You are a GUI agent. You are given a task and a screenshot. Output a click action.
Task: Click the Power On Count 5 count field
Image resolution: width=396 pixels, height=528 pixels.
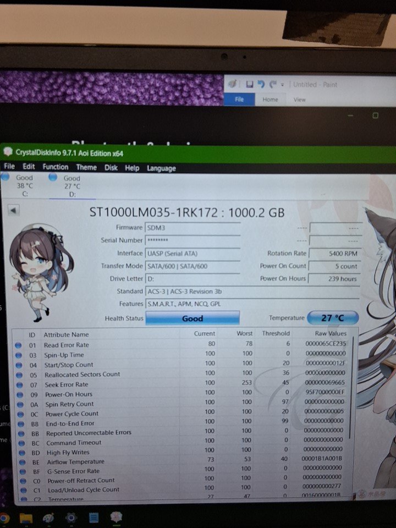(x=334, y=266)
